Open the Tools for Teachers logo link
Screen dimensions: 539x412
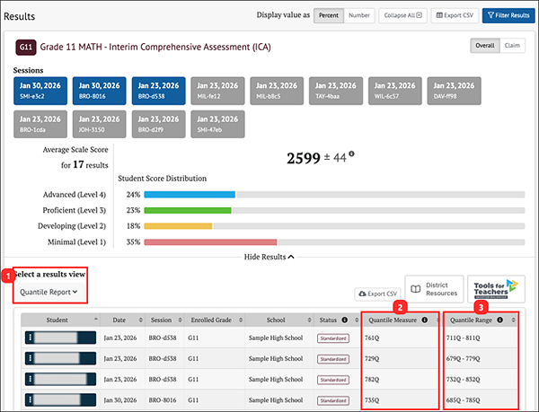pos(496,289)
